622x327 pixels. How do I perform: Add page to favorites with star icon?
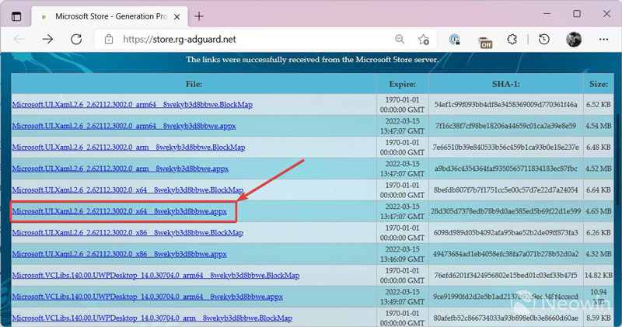click(x=424, y=39)
